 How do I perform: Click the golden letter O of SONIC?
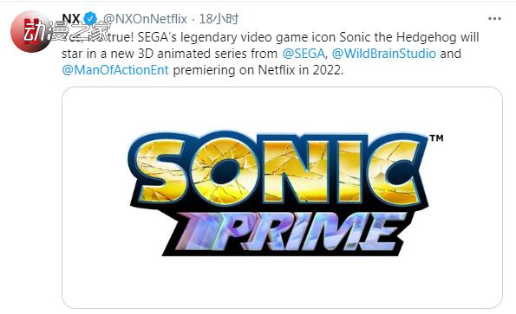[225, 170]
